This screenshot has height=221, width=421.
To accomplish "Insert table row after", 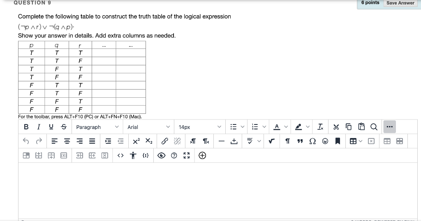I will [x=51, y=156].
